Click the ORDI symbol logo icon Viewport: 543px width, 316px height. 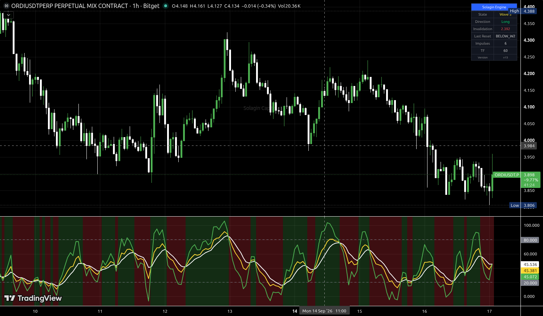pos(6,6)
